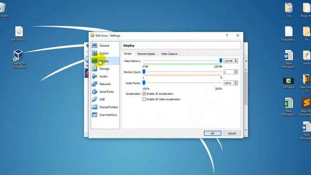Select the vid folder on desktop
Screen dimensions: 311x175
tap(289, 10)
